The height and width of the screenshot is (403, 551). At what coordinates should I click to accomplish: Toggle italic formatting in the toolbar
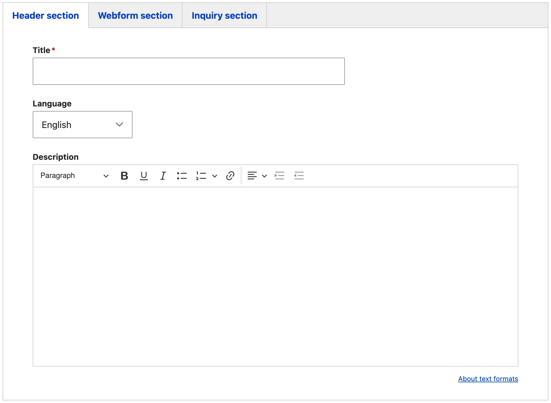[163, 176]
